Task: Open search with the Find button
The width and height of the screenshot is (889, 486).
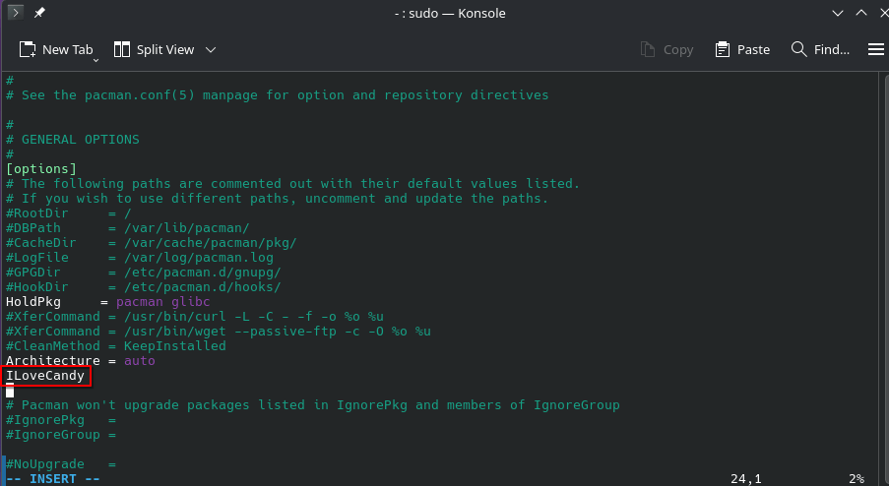Action: [820, 49]
